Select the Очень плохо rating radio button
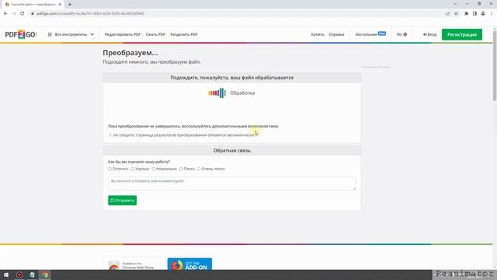Viewport: 497px width, 280px height. click(199, 169)
